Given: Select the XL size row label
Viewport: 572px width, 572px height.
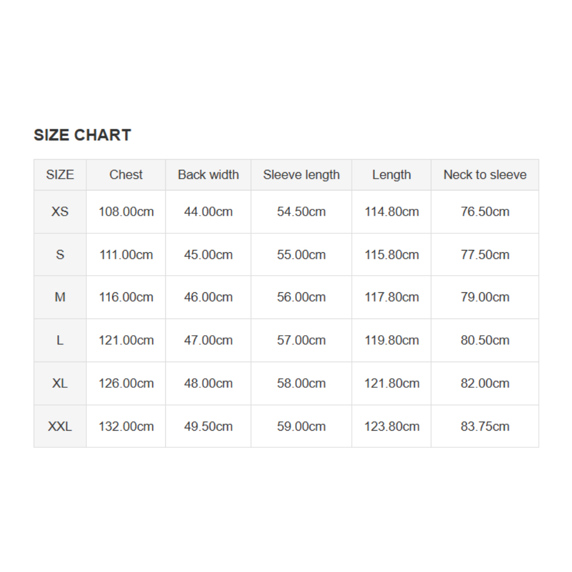Looking at the screenshot, I should coord(60,383).
